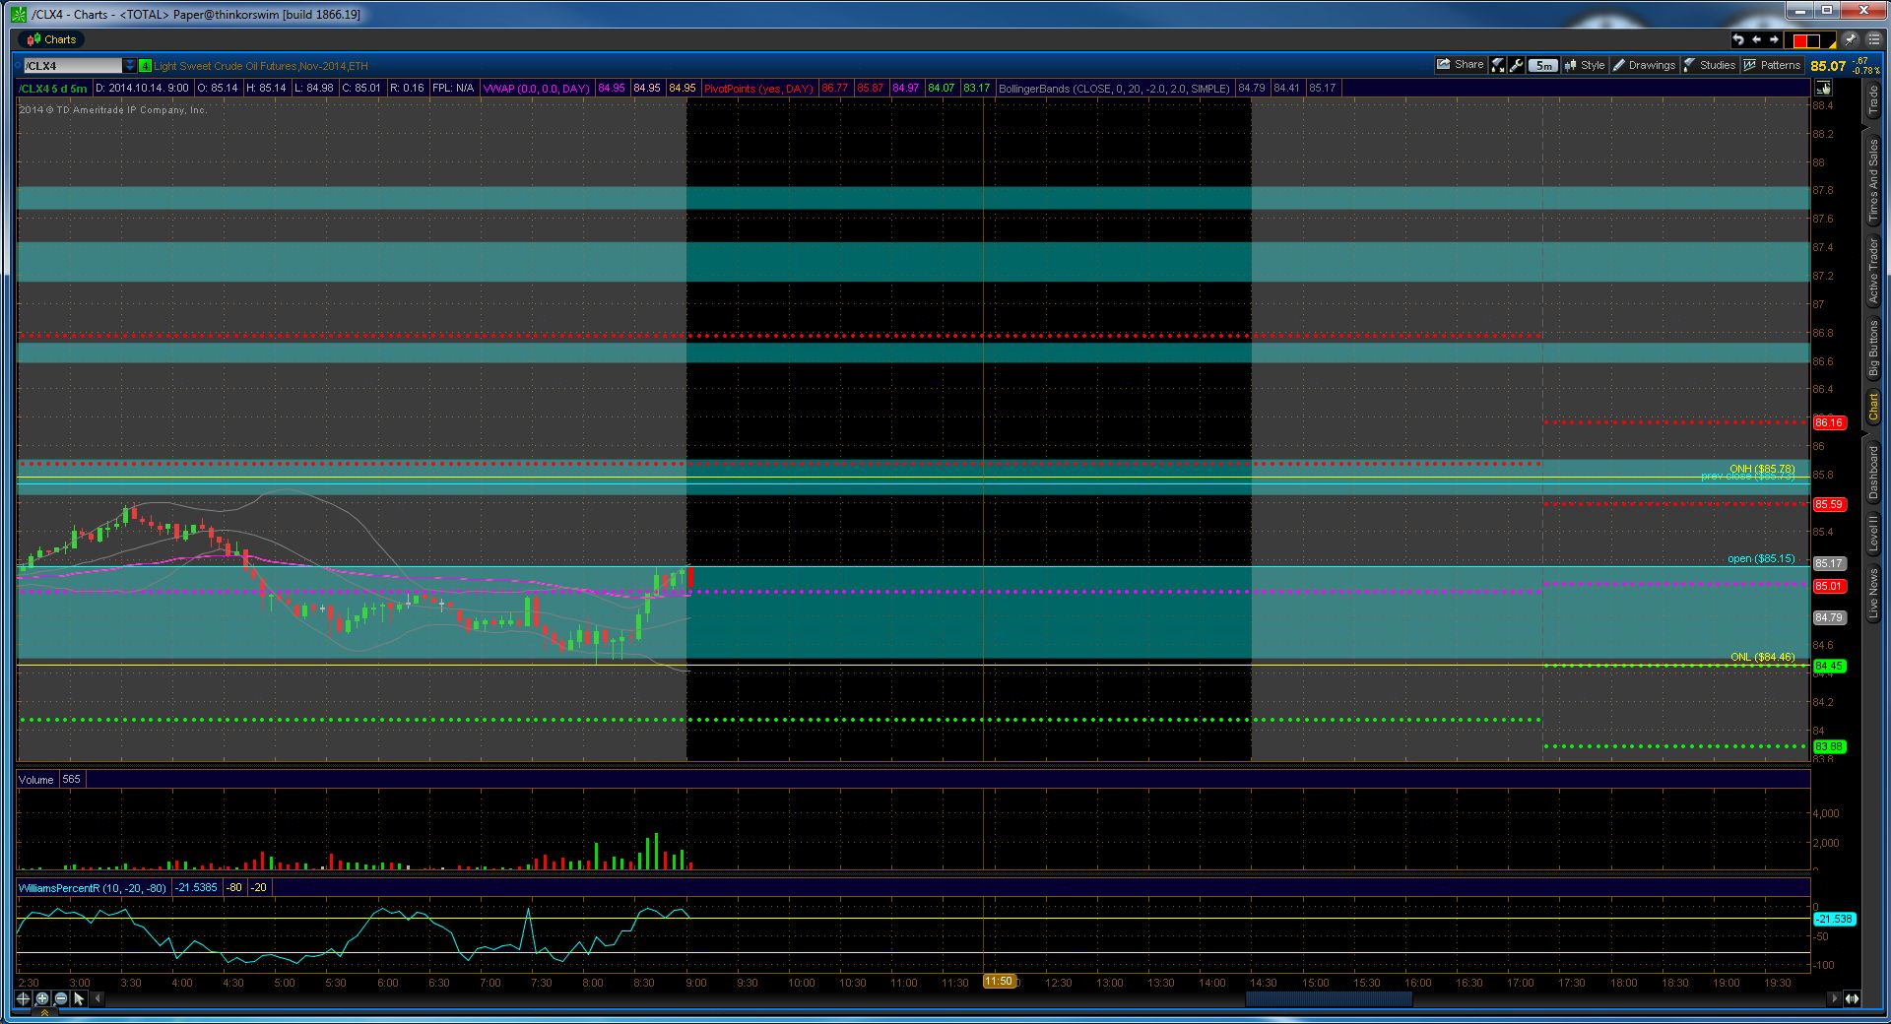
Task: Open chart settings wrench icon
Action: [1517, 65]
